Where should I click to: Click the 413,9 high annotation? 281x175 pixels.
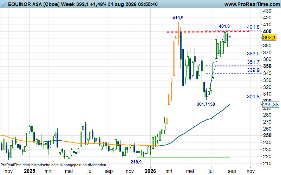[x=178, y=18]
